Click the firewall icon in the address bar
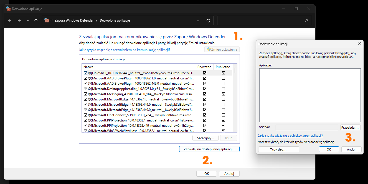368x184 pixels. click(47, 20)
